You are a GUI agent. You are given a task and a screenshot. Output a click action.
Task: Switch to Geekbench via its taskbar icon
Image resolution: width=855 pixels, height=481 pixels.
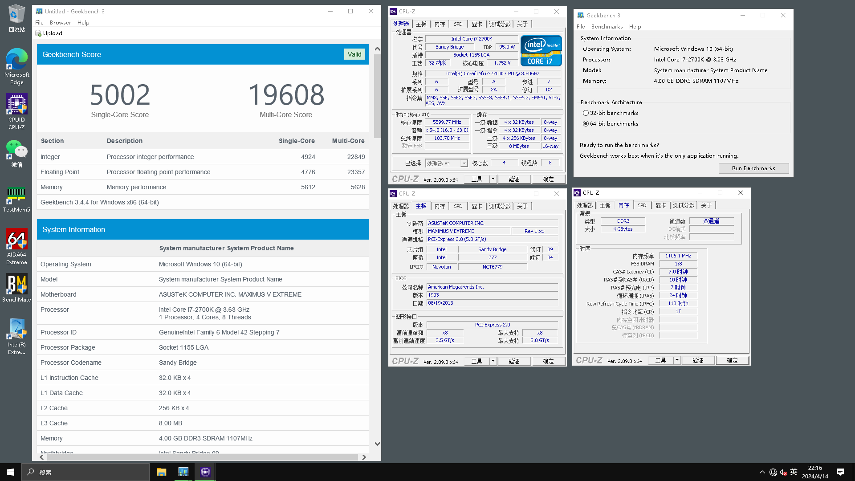[183, 472]
